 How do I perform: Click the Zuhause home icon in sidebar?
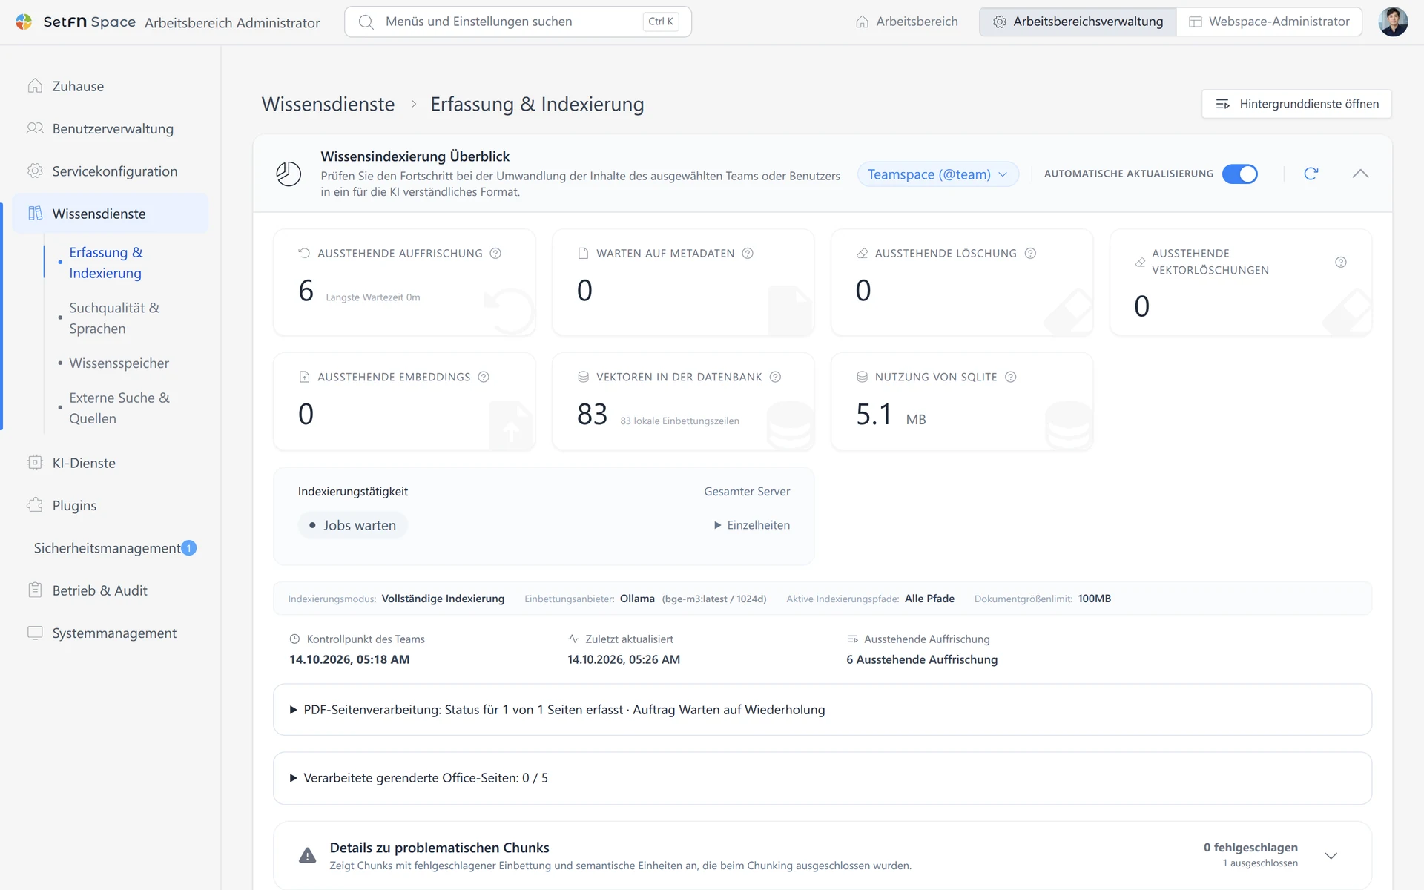click(35, 86)
